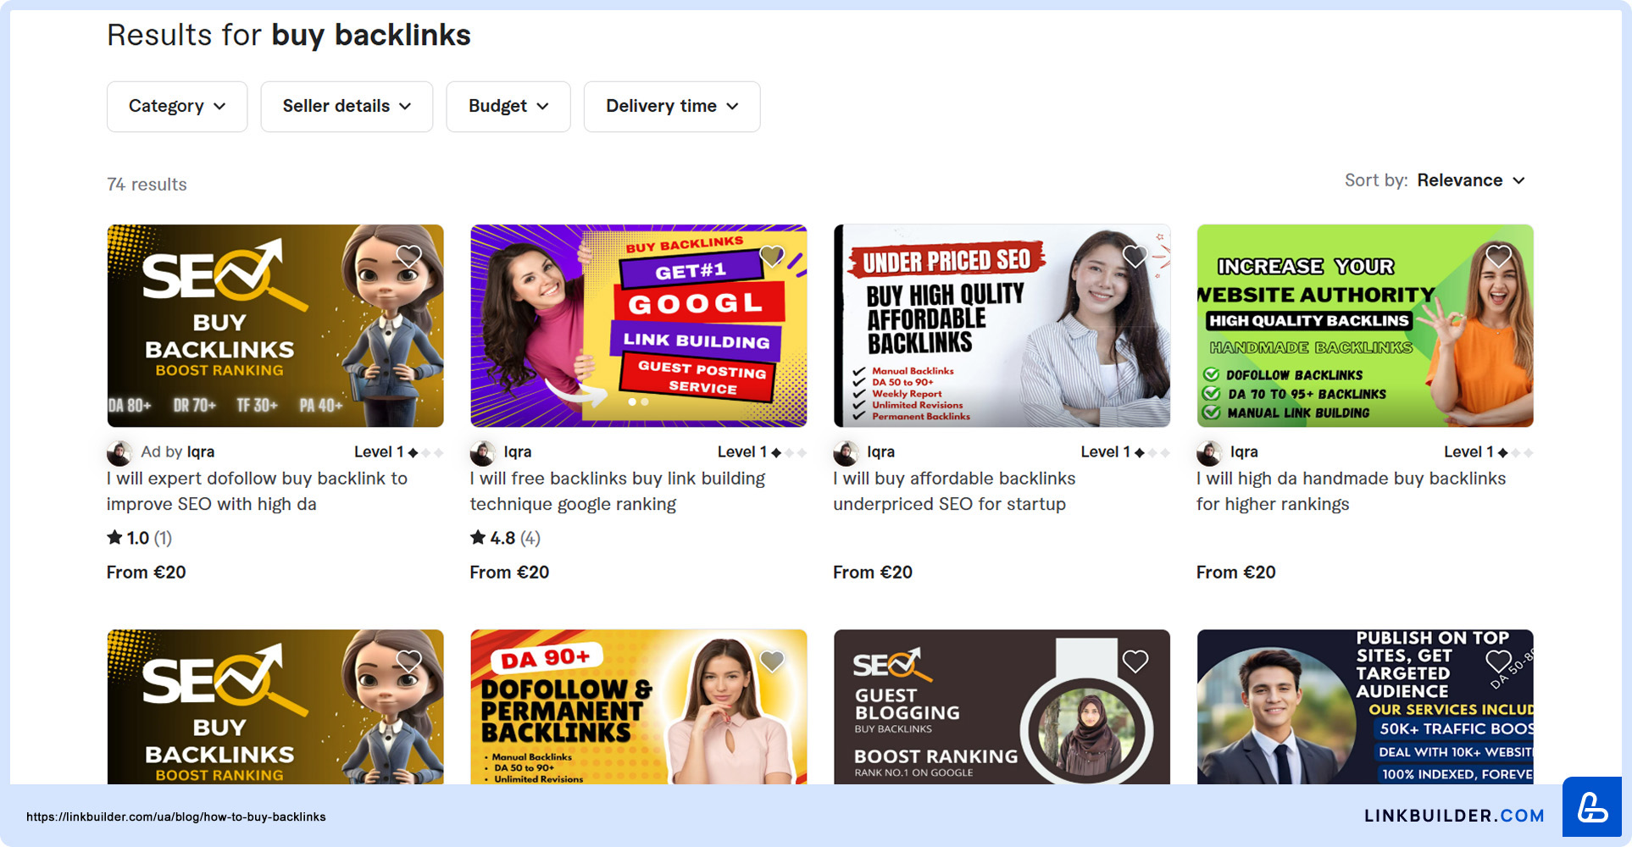Click the 4.8 star rating on free backlinks gig
The height and width of the screenshot is (847, 1632).
[x=505, y=538]
